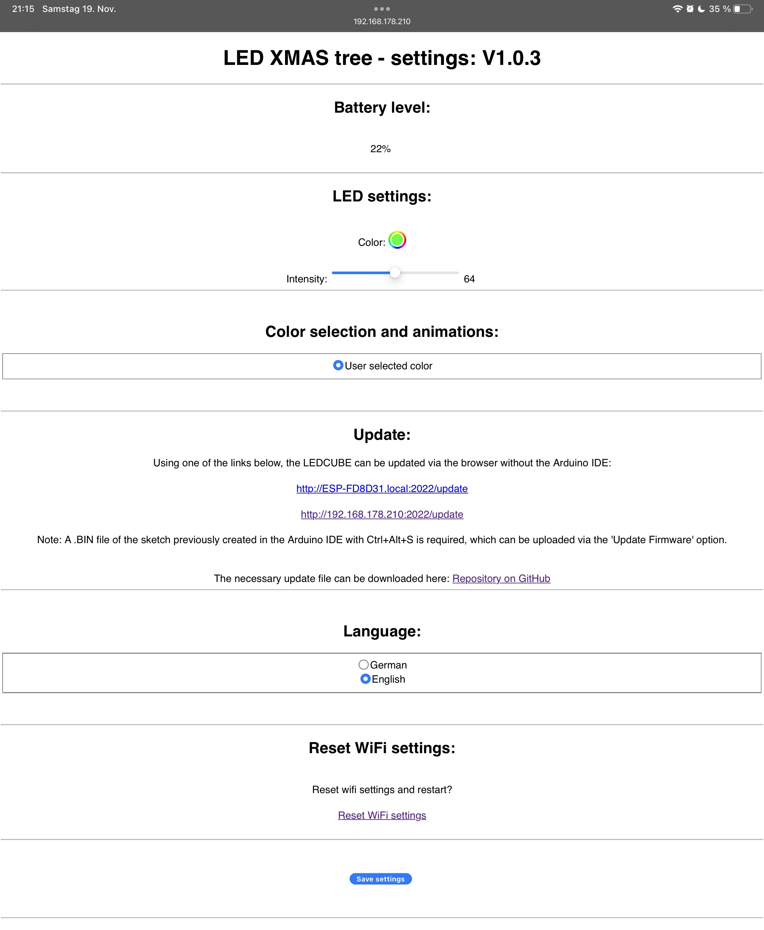
Task: Open the 192.168.178.210:2022 update link
Action: pyautogui.click(x=382, y=514)
